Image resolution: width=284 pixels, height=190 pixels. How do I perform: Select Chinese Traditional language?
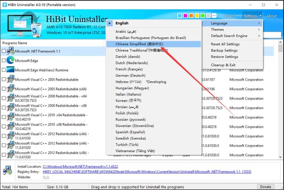[x=154, y=50]
